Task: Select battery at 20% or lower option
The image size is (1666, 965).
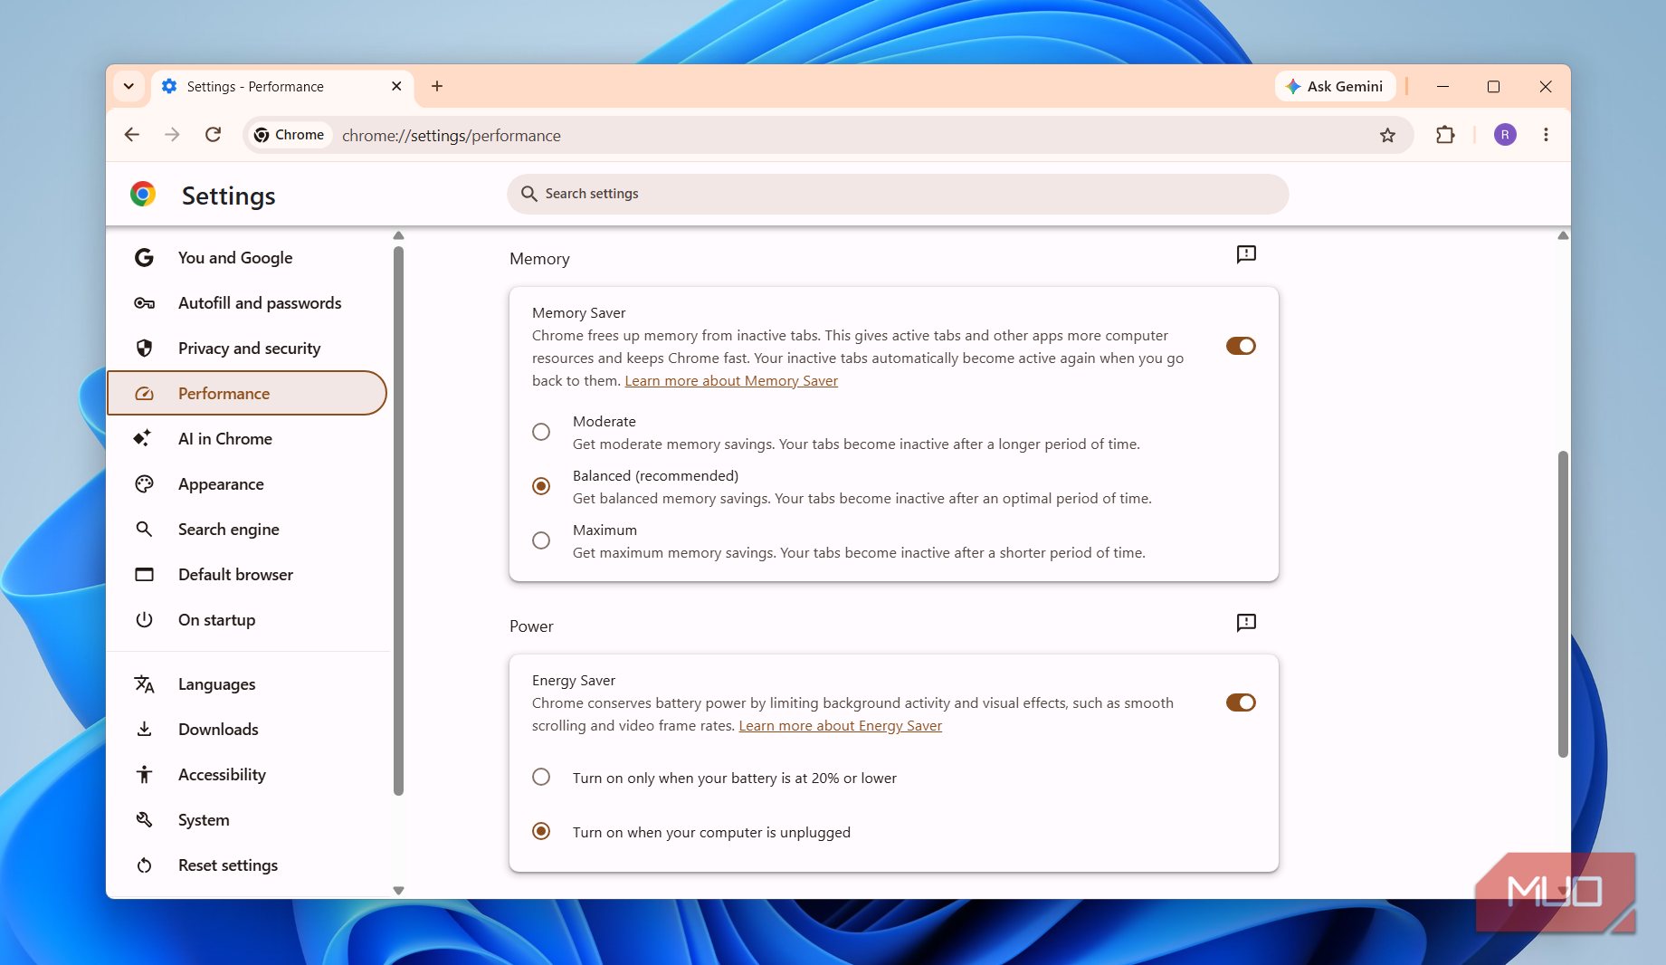Action: (541, 777)
